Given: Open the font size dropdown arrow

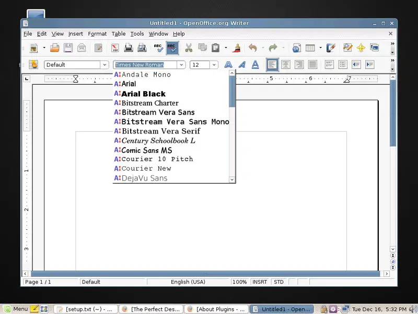Looking at the screenshot, I should pos(214,65).
